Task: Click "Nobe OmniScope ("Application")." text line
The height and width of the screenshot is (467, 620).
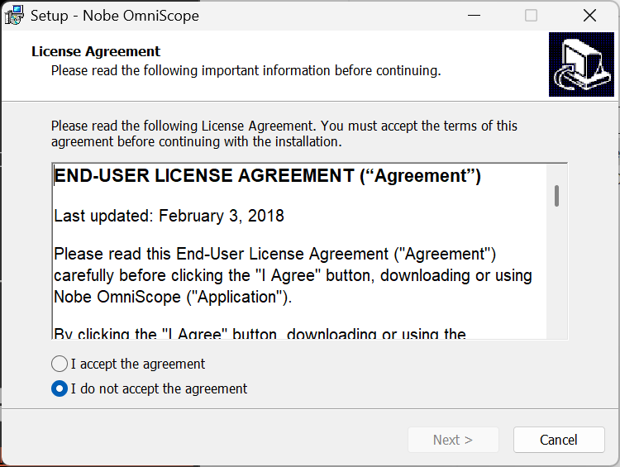Action: click(x=173, y=297)
